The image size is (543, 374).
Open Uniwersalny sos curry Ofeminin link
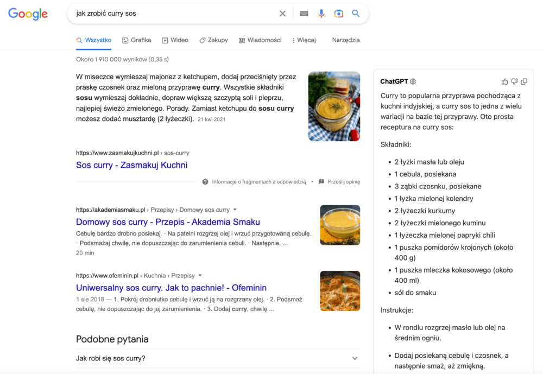(171, 288)
